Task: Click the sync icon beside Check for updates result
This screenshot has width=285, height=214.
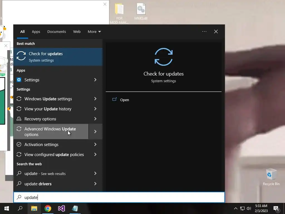Action: pyautogui.click(x=21, y=56)
